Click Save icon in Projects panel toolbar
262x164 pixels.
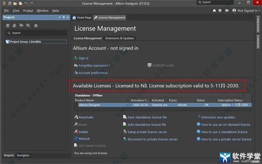coord(8,26)
